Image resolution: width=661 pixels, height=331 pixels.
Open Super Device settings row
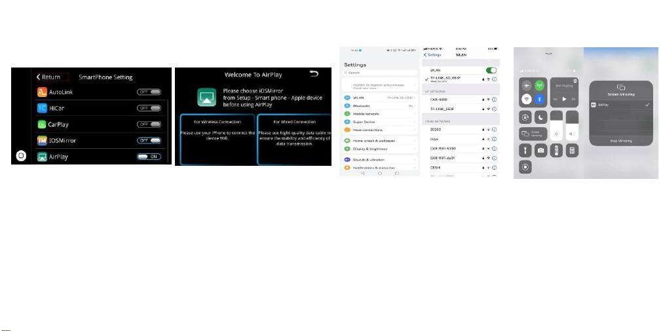380,122
